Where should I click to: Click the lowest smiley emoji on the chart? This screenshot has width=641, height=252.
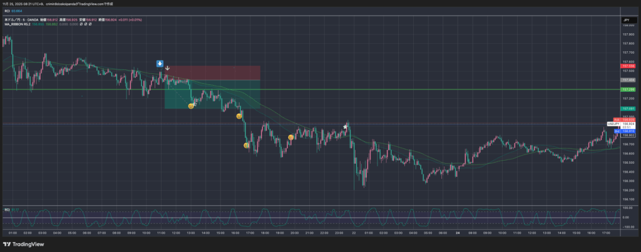(x=247, y=145)
